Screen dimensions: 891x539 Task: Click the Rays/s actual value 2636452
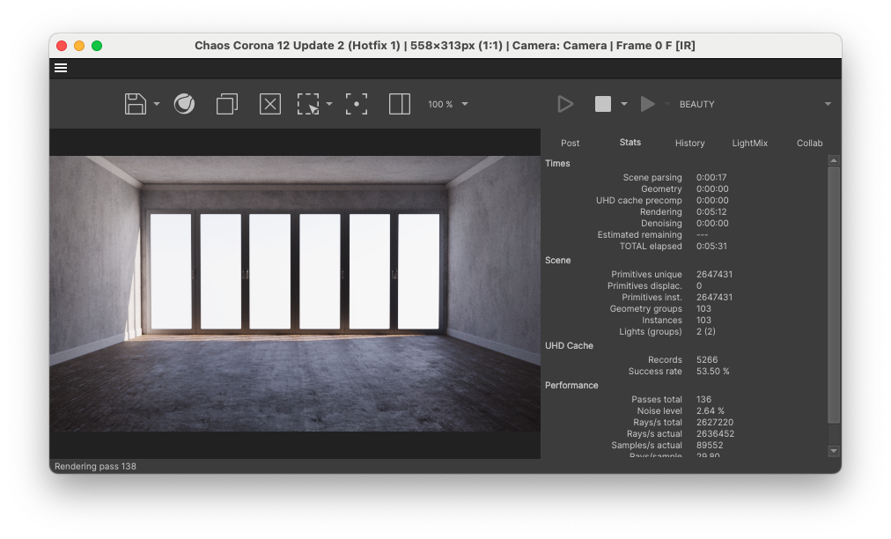click(716, 434)
